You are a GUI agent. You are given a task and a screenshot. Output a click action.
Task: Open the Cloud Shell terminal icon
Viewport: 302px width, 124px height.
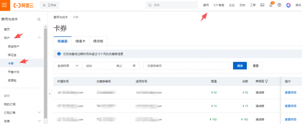[262, 5]
